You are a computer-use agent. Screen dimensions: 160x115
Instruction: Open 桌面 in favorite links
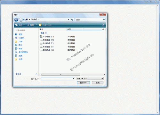tap(19, 34)
